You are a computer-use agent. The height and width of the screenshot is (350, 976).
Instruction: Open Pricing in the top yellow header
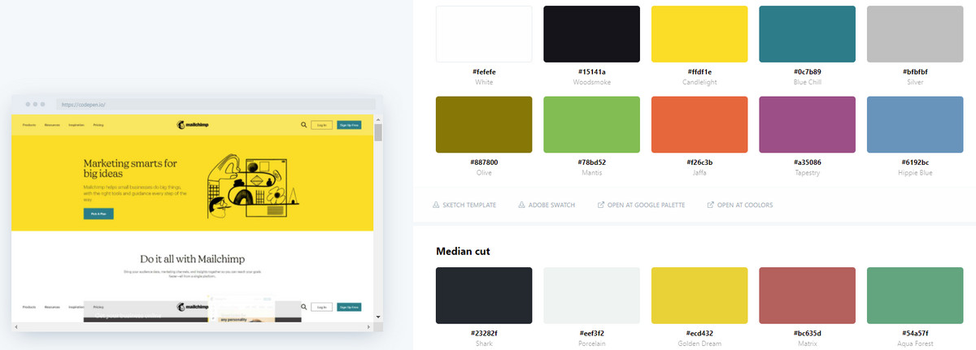click(98, 125)
